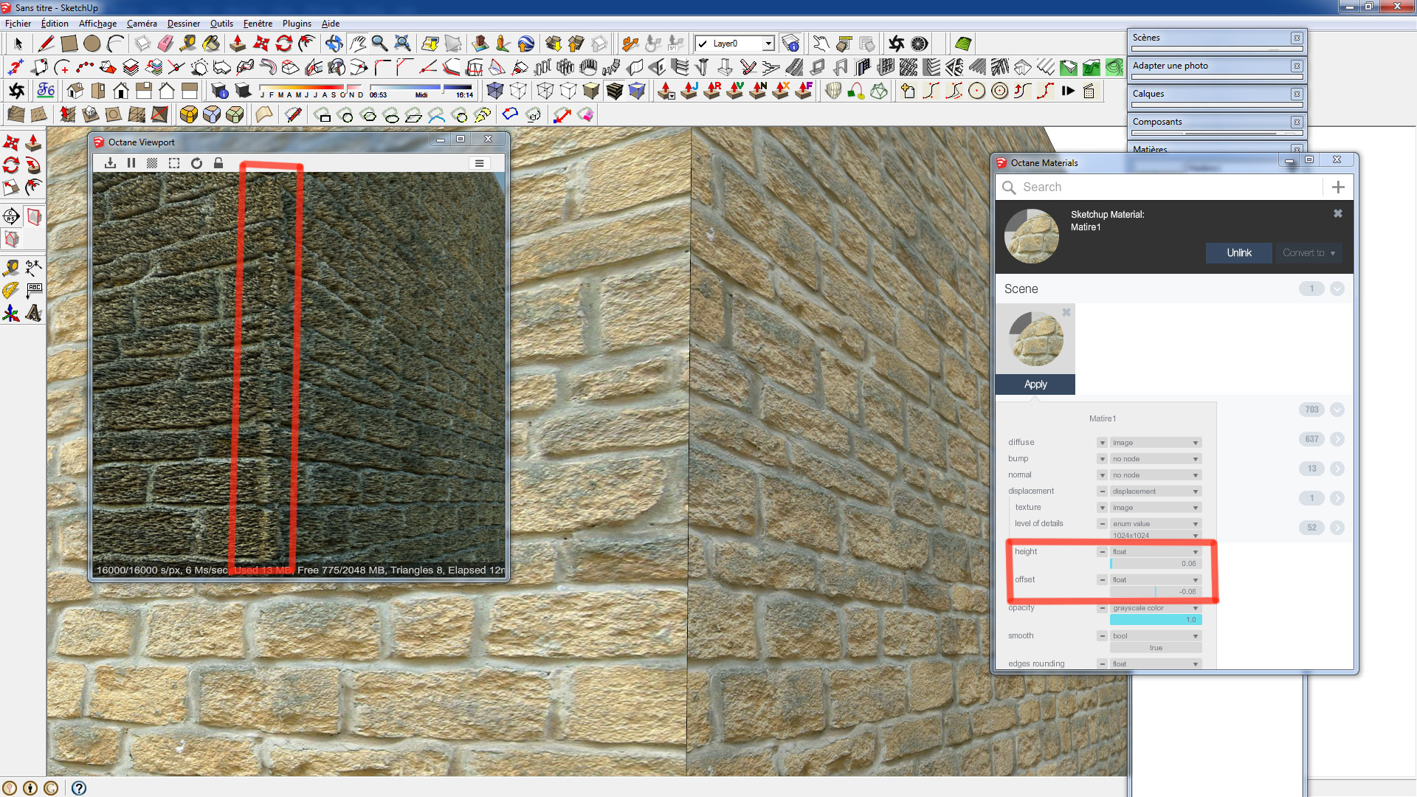Select the Pencil line tool
Screen dimensions: 1417x797
click(x=46, y=44)
